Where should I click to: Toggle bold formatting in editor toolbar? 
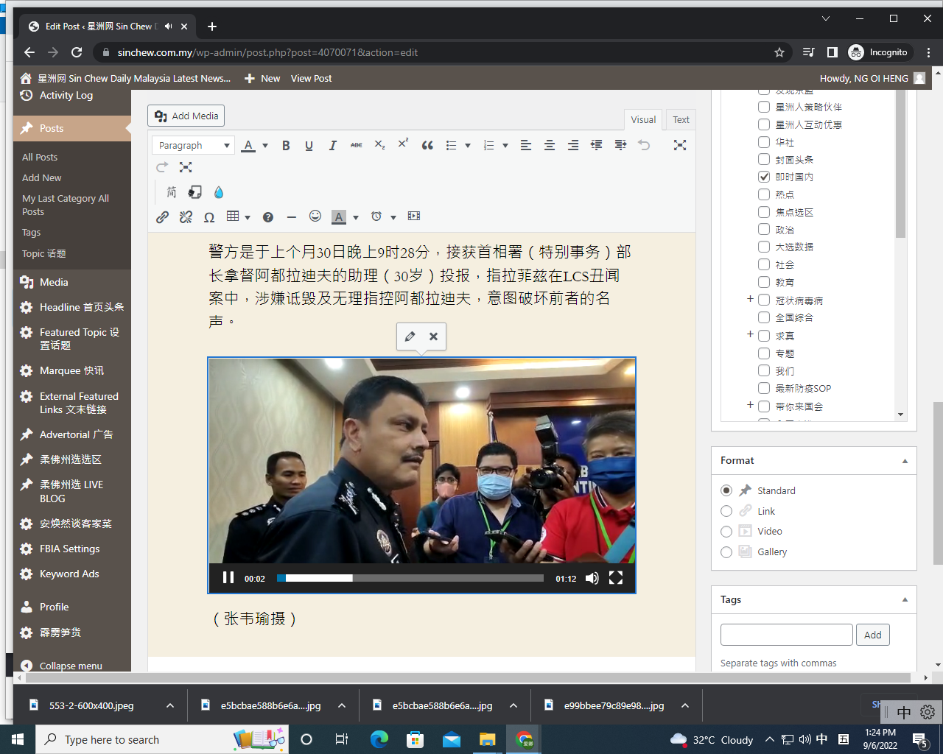coord(286,146)
